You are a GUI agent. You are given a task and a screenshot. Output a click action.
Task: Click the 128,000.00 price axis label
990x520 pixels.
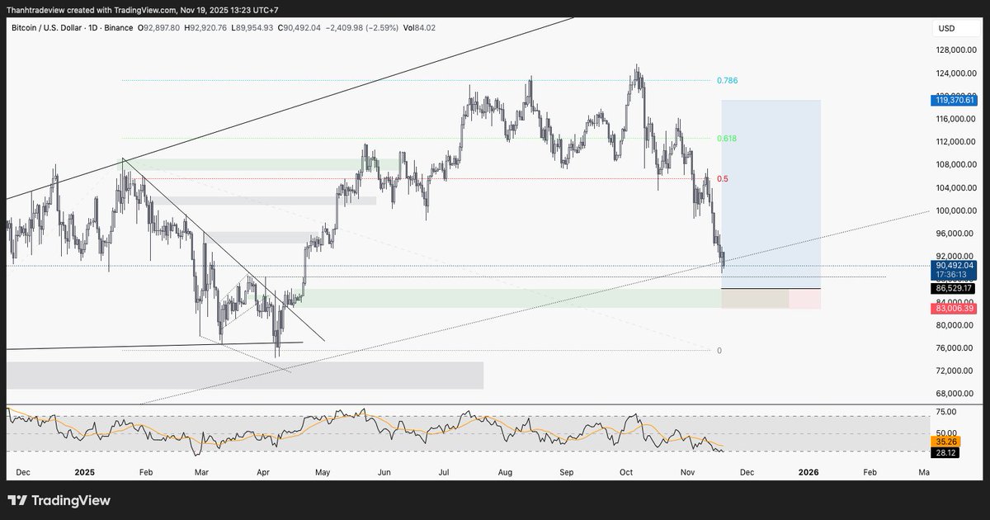(x=958, y=50)
